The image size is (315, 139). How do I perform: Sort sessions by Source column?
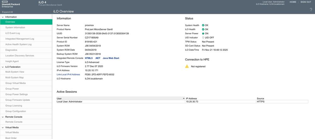(282, 98)
